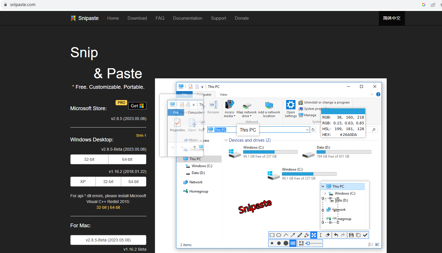Click the checkmark finish icon
Image resolution: width=442 pixels, height=253 pixels.
365,235
